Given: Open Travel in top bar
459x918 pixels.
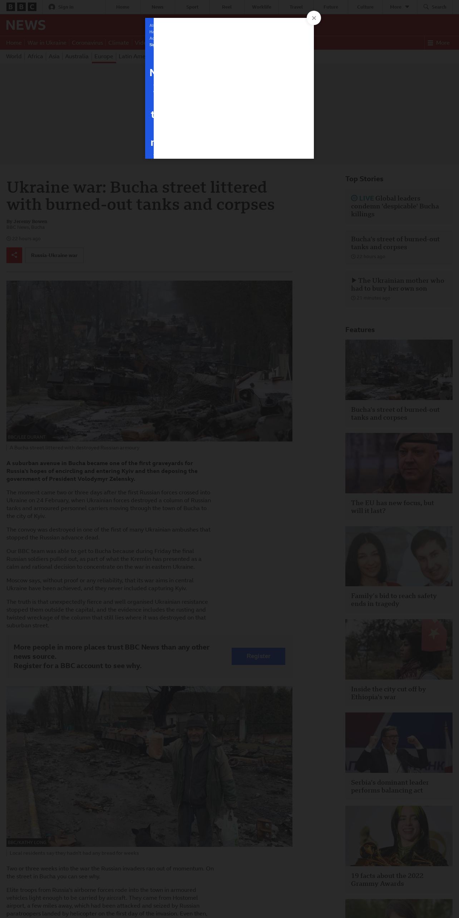Looking at the screenshot, I should point(296,7).
